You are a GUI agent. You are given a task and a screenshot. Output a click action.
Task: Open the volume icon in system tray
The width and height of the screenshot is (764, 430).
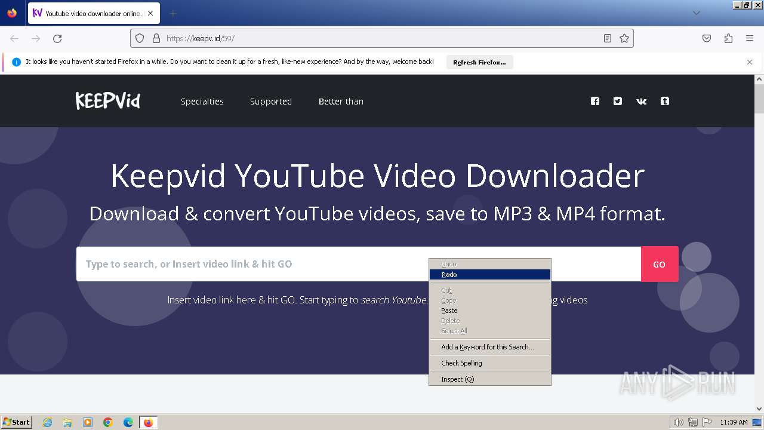pos(679,422)
